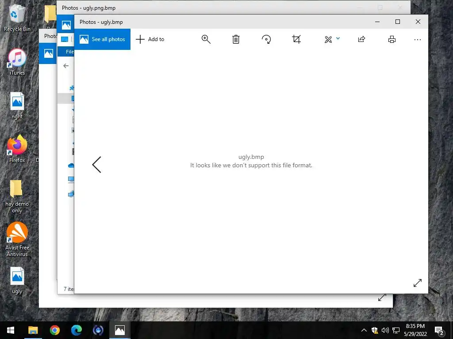The width and height of the screenshot is (453, 339).
Task: Close the Photos - ugly.bmp window
Action: click(418, 22)
